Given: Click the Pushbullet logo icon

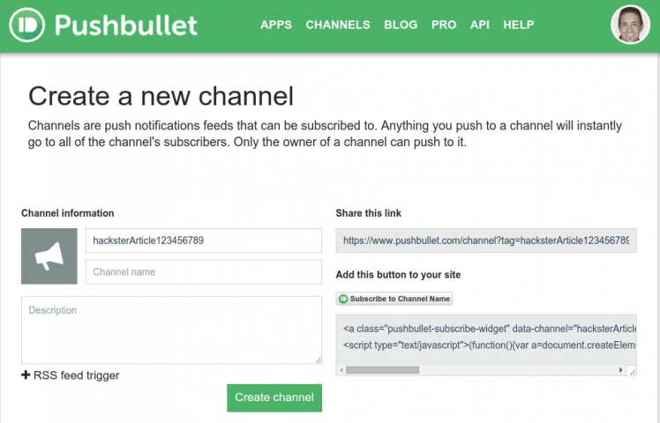Looking at the screenshot, I should coord(28,25).
